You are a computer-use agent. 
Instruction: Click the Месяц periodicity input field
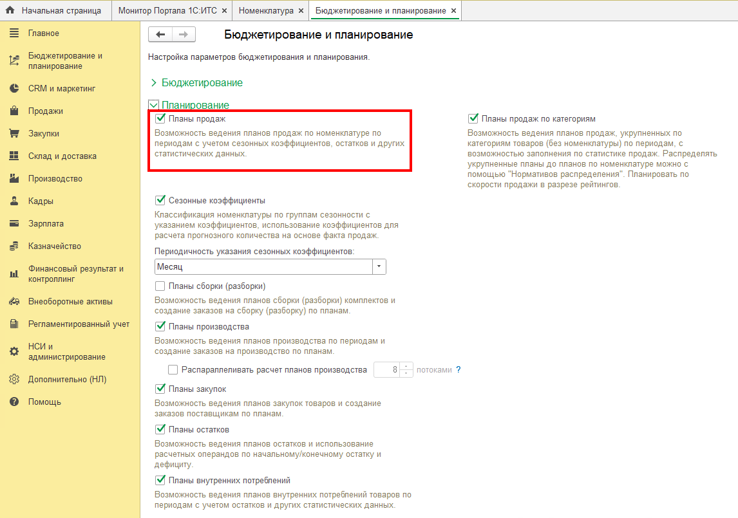pyautogui.click(x=263, y=267)
